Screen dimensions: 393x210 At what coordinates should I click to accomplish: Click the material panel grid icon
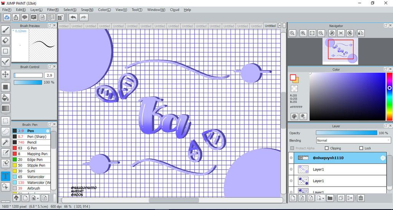click(x=60, y=17)
